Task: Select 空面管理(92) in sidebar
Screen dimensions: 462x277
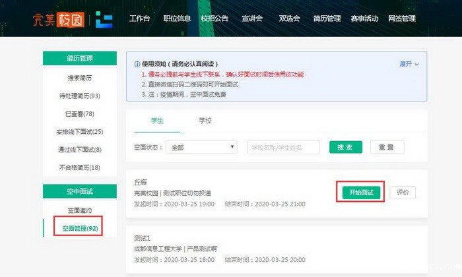Action: 79,228
